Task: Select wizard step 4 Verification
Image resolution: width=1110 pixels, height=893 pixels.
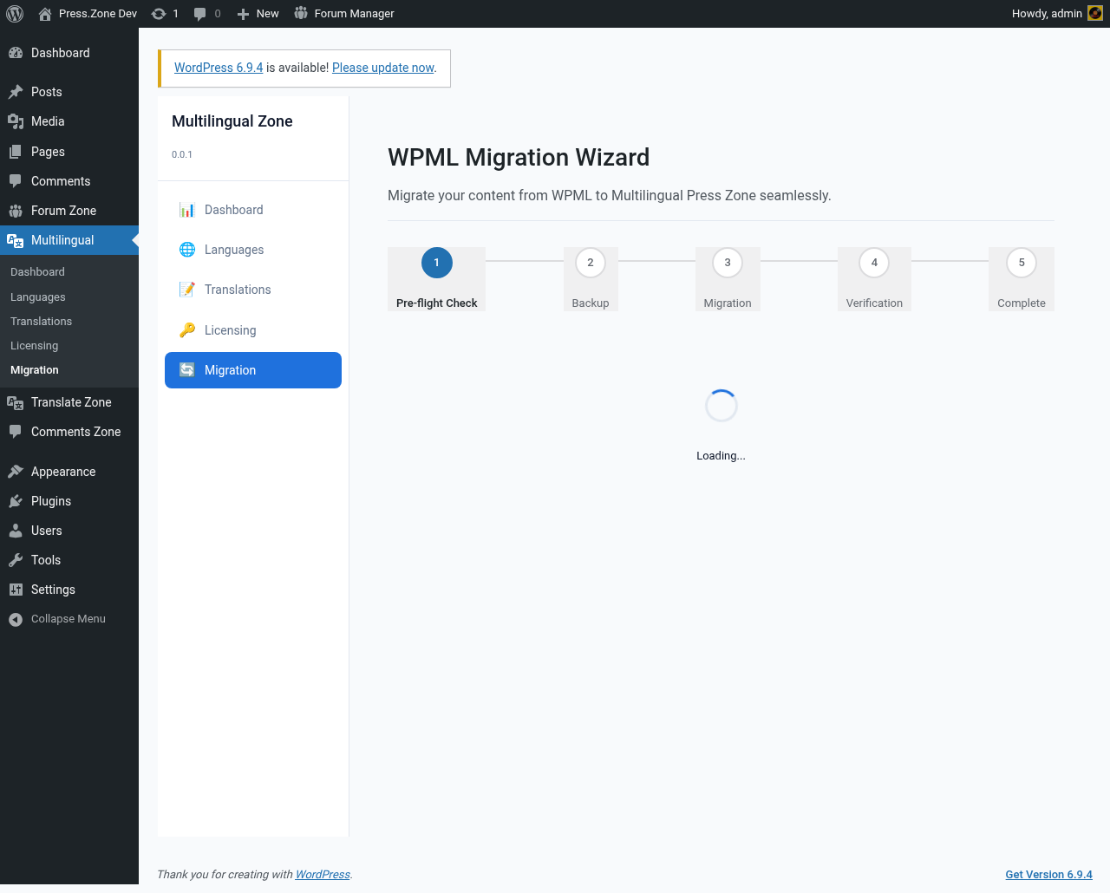Action: coord(874,279)
